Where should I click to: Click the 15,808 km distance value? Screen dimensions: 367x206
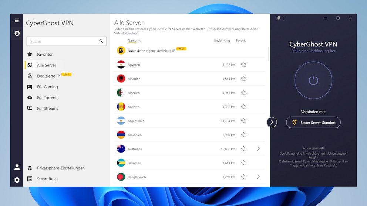(x=228, y=149)
